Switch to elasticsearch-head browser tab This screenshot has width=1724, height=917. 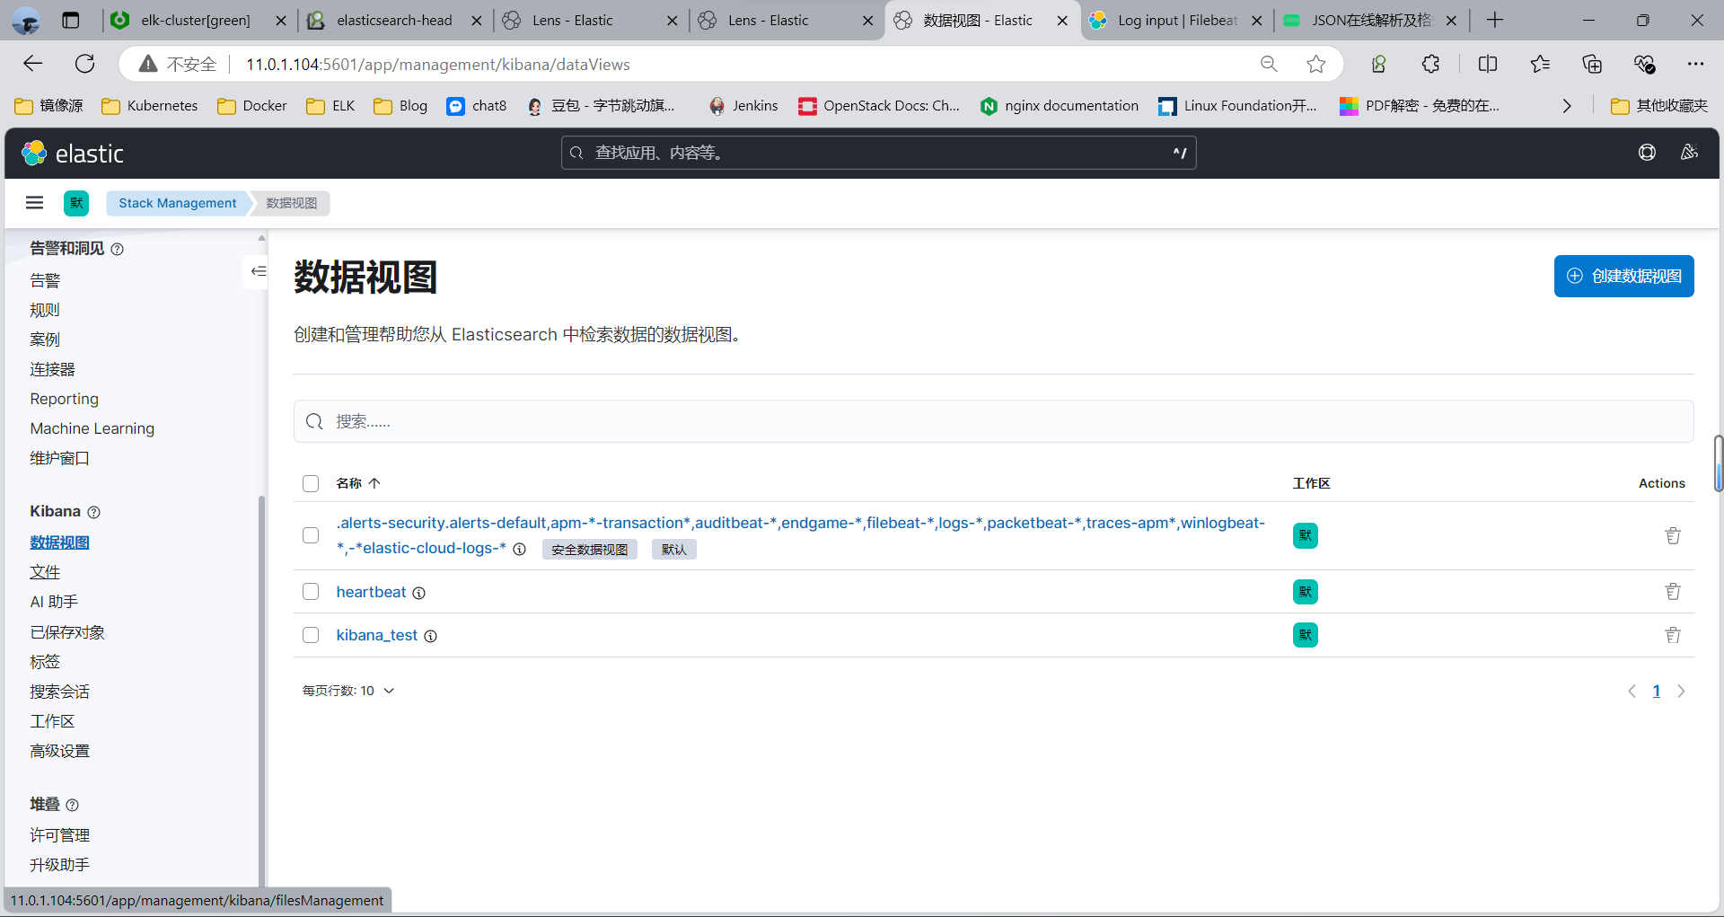(383, 20)
